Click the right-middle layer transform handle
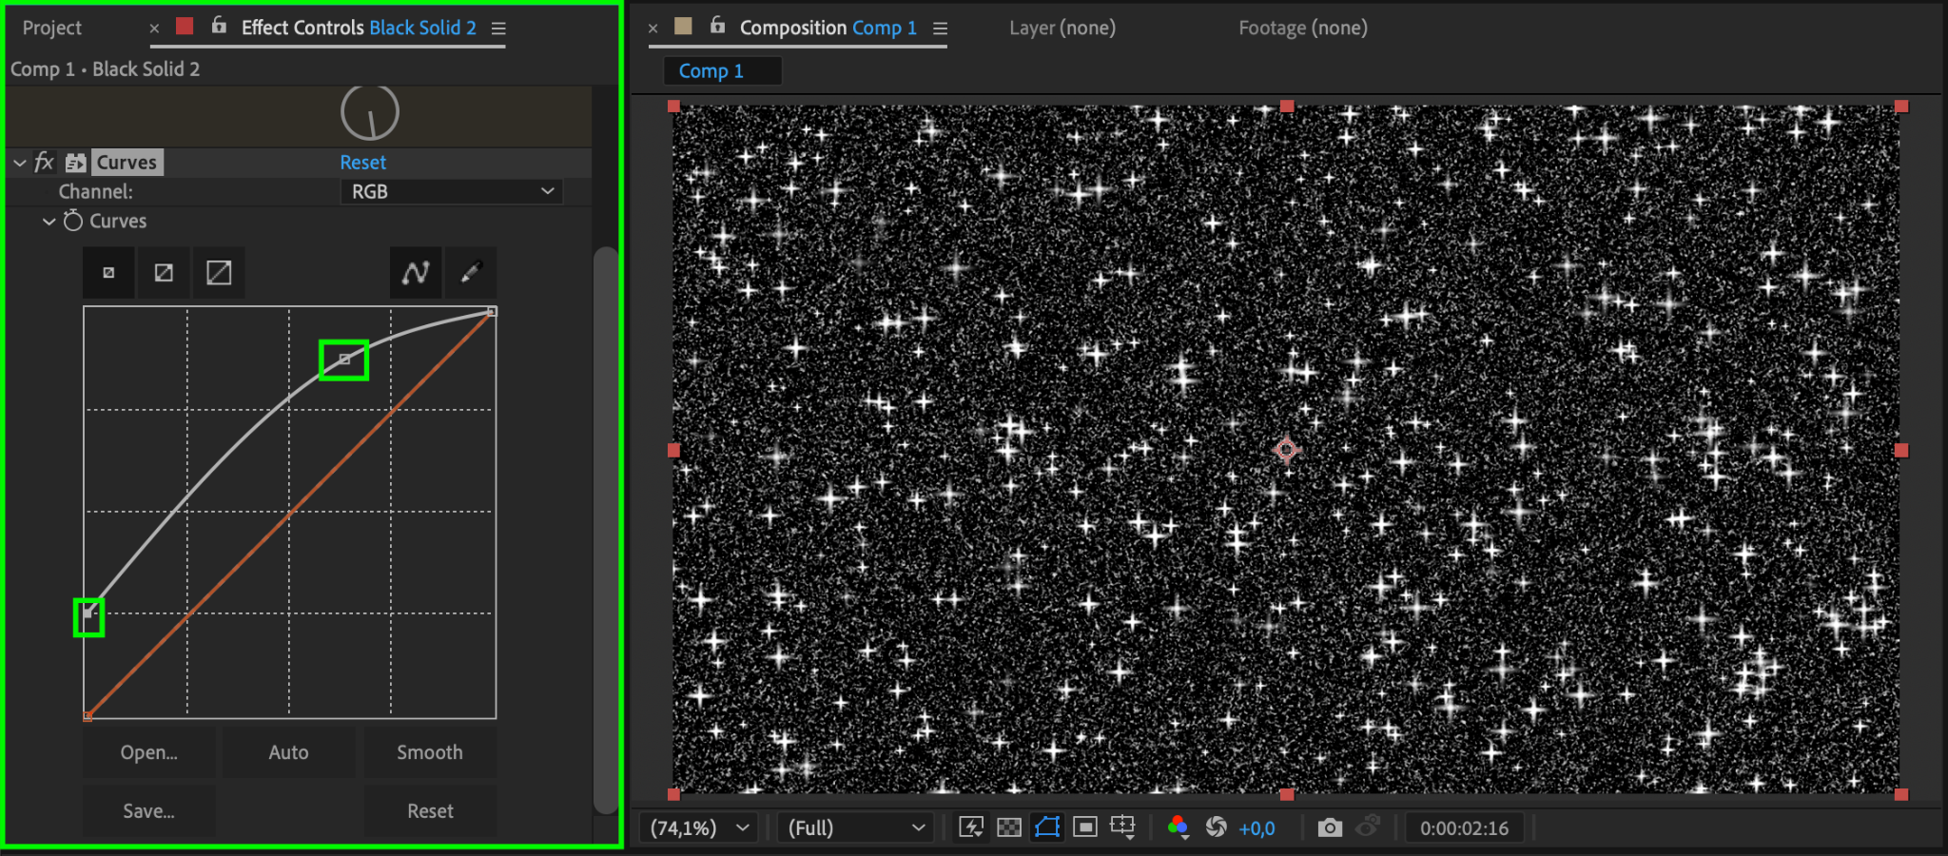The height and width of the screenshot is (856, 1948). point(1901,450)
